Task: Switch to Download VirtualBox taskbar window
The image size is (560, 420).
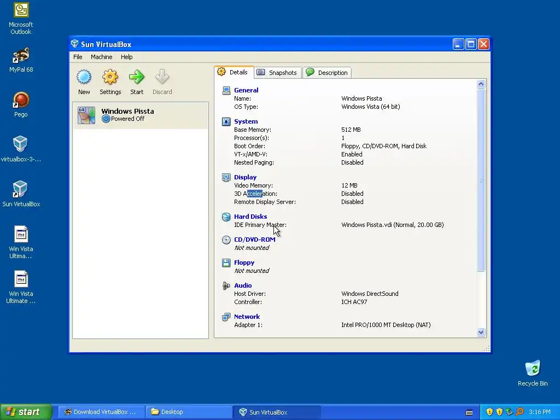Action: click(101, 412)
